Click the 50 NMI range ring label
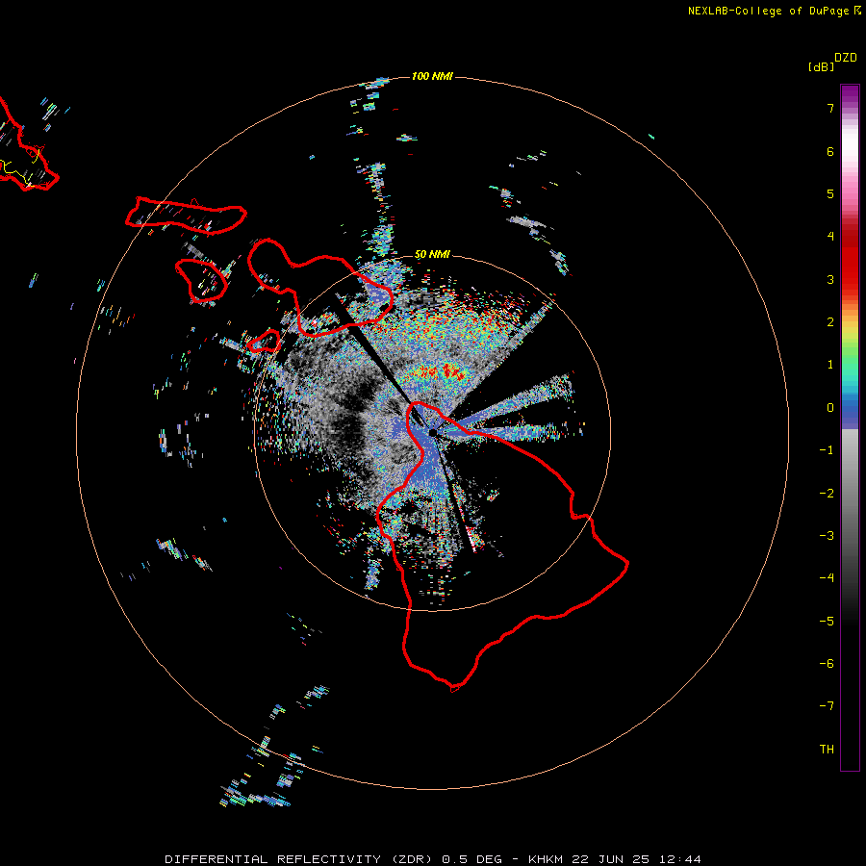The height and width of the screenshot is (866, 866). [x=432, y=254]
